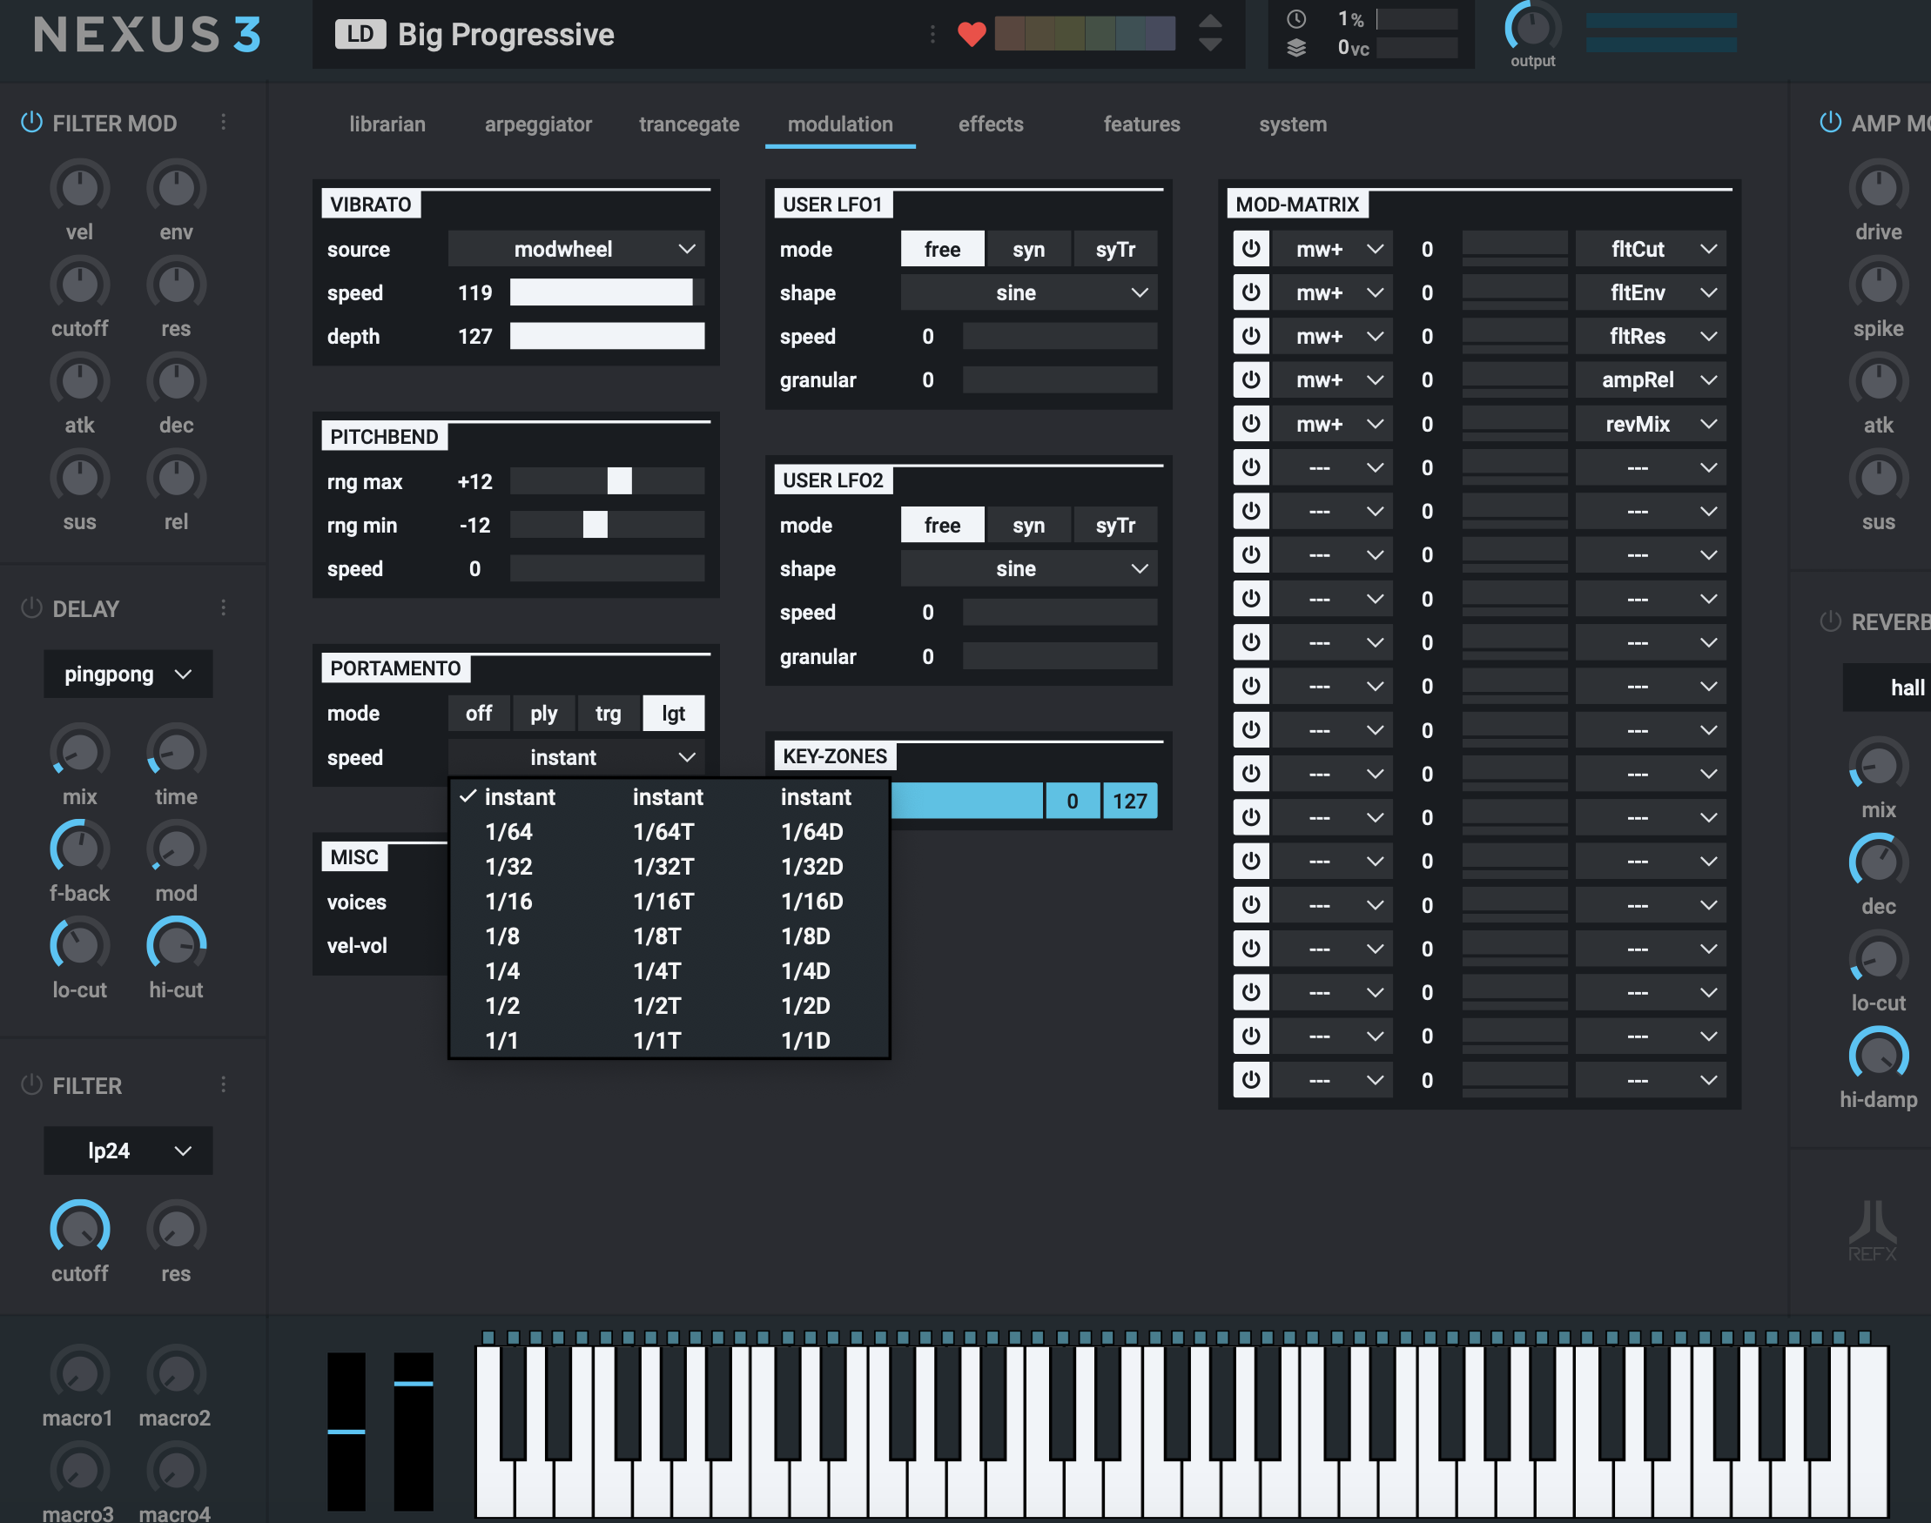1931x1523 pixels.
Task: Click the lp24 filter cutoff knob
Action: coord(80,1229)
